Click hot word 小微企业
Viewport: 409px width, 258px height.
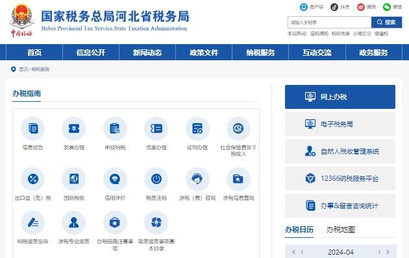click(362, 34)
